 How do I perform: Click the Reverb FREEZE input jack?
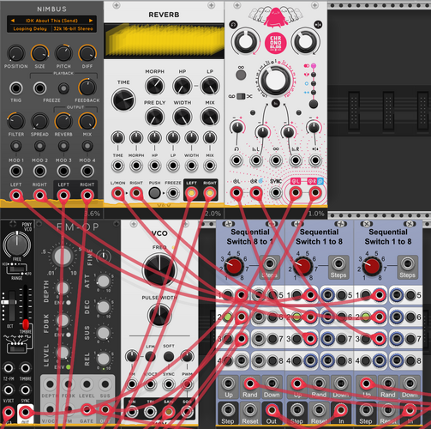coord(173,193)
